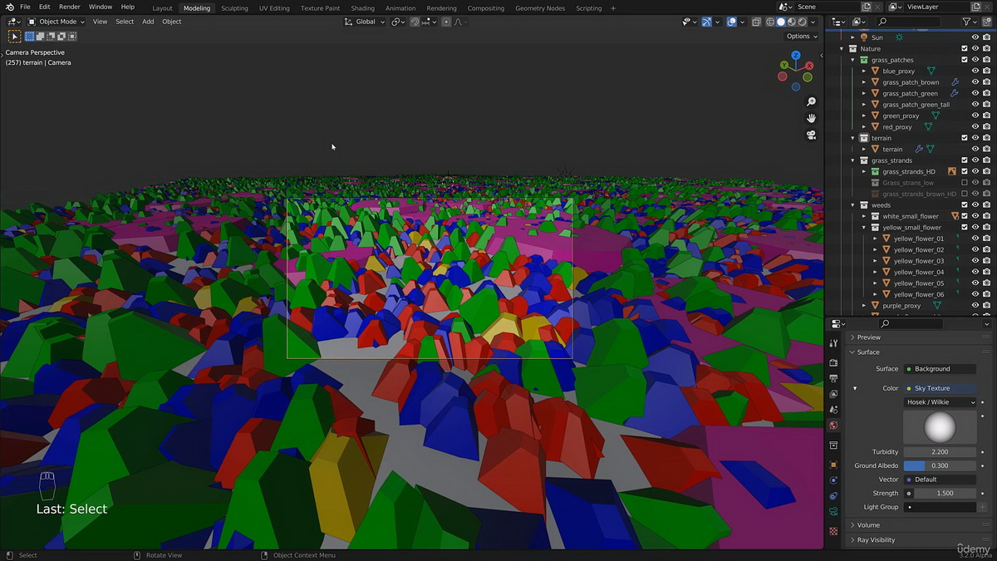The image size is (997, 561).
Task: Open the Object properties tab
Action: pos(833,463)
